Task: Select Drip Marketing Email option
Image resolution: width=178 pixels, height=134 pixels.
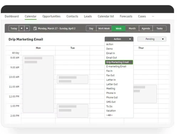Action: point(119,62)
